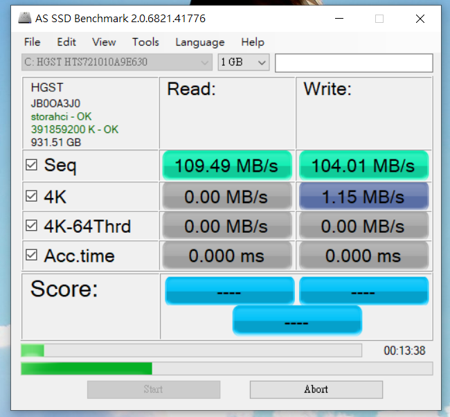Viewport: 450px width, 417px height.
Task: Click the empty text field beside size dropdown
Action: [354, 63]
